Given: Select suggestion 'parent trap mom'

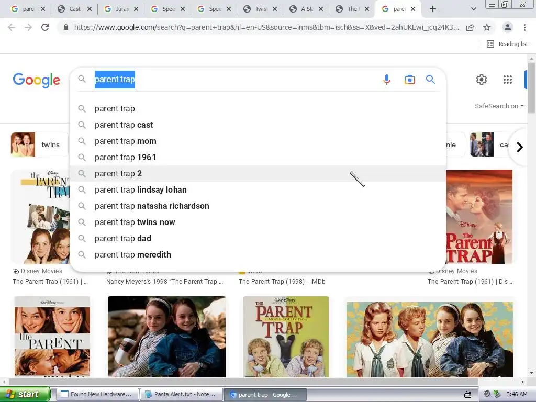Looking at the screenshot, I should point(258,141).
